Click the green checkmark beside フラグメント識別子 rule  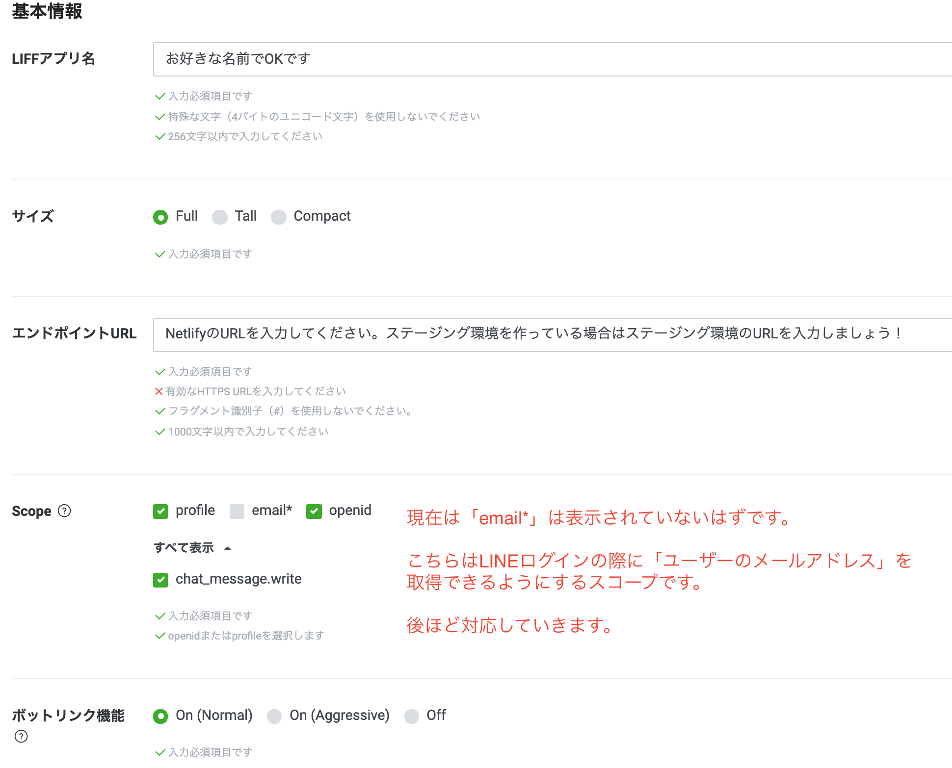tap(159, 411)
